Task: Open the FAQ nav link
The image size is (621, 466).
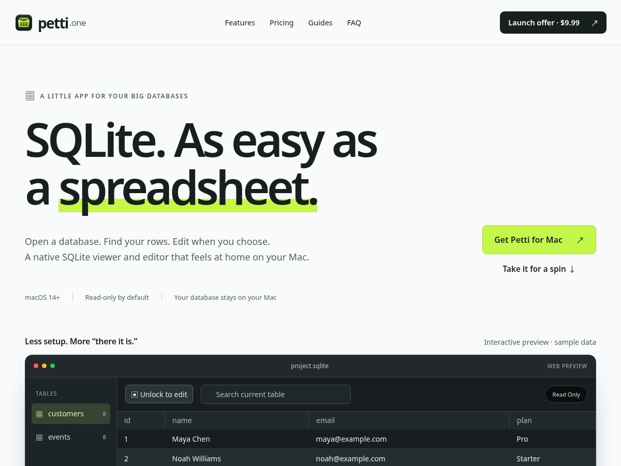Action: click(x=354, y=23)
